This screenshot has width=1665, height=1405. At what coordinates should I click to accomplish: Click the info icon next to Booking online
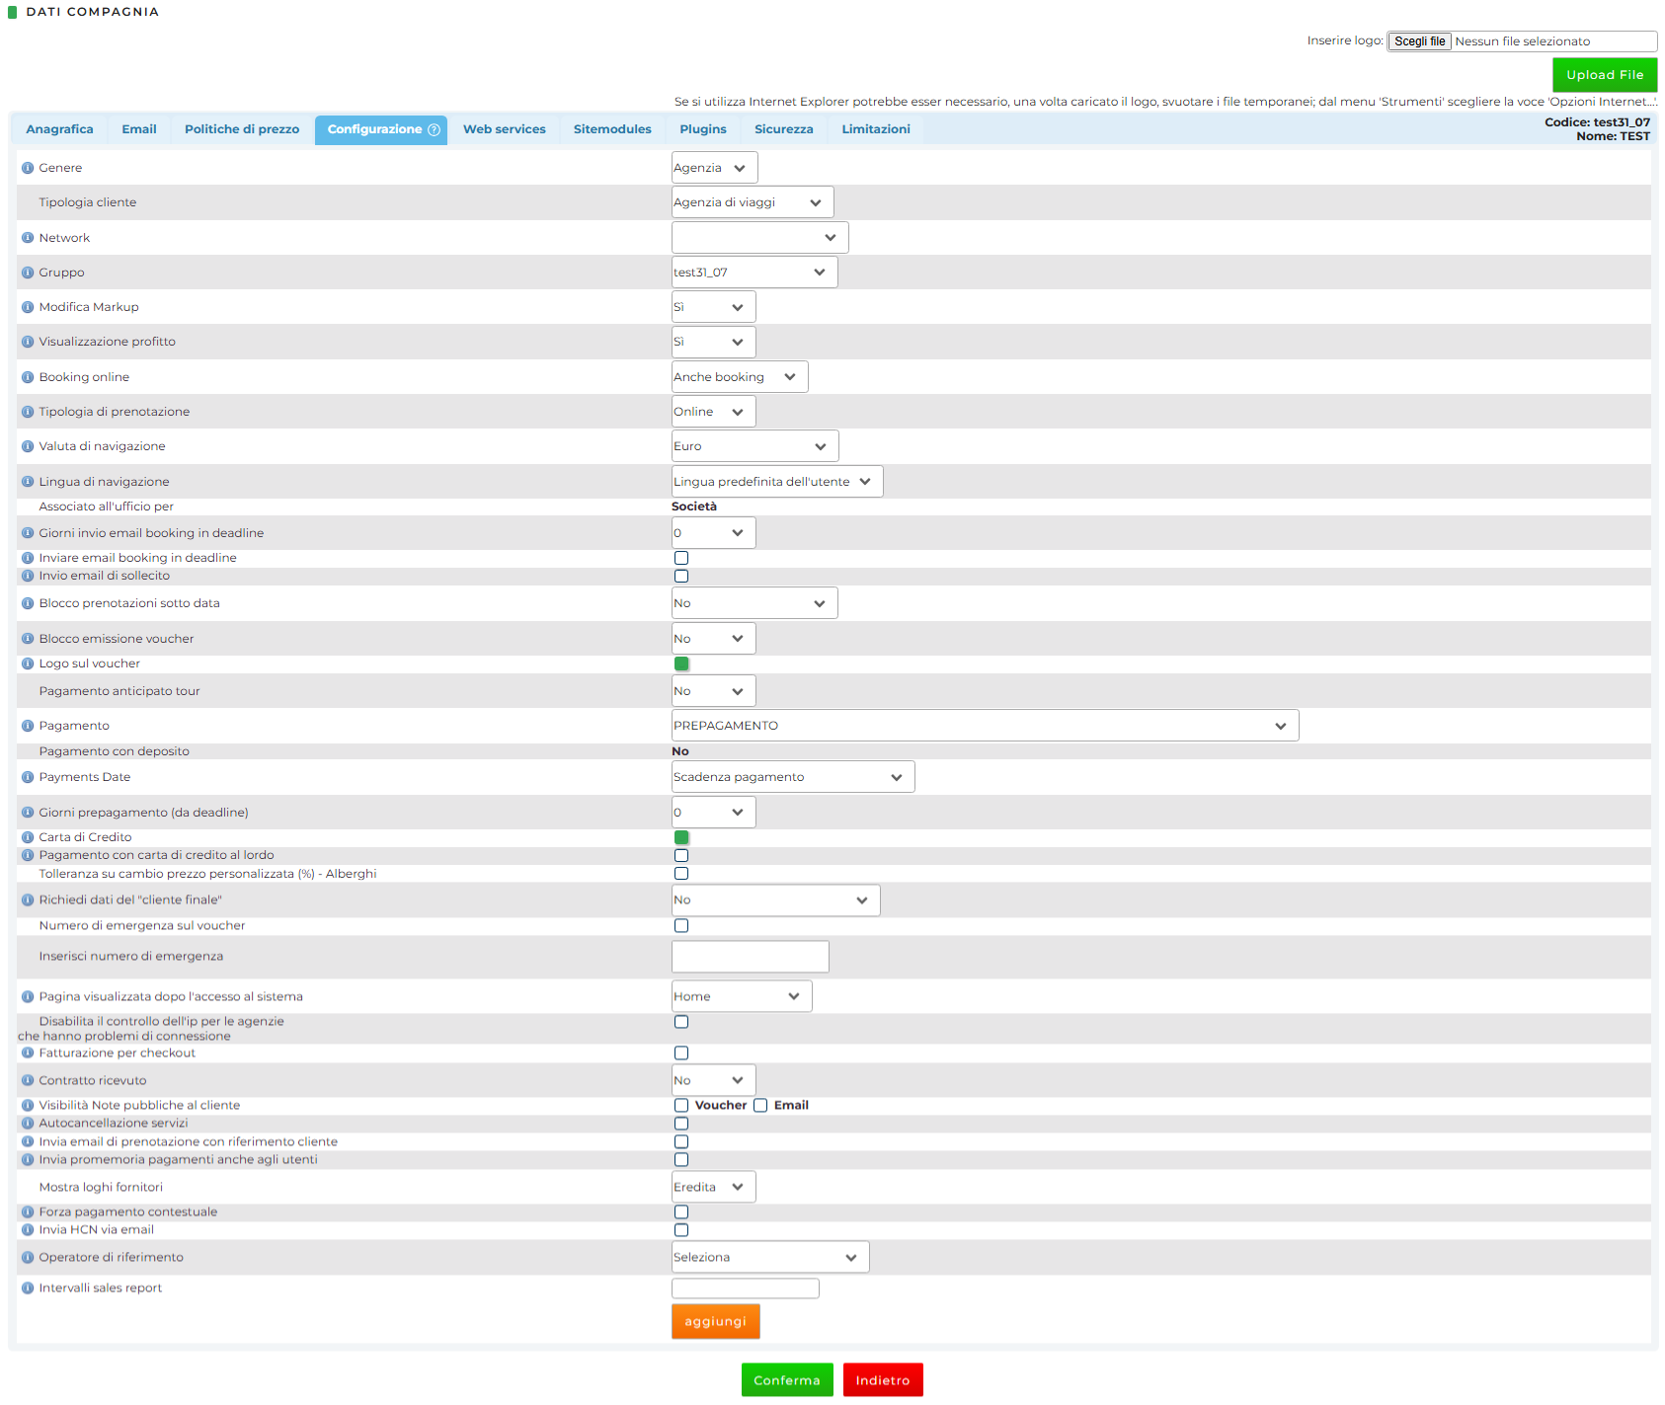point(28,377)
